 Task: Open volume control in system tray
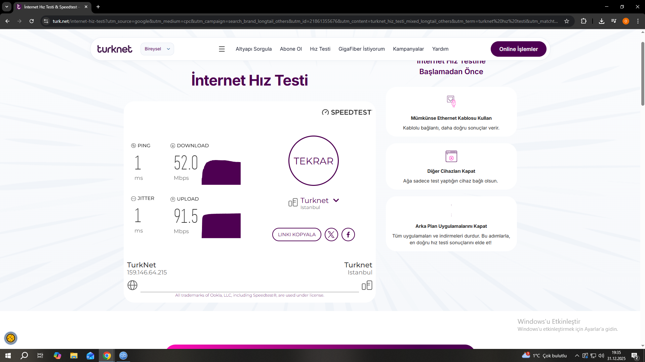[x=601, y=356]
